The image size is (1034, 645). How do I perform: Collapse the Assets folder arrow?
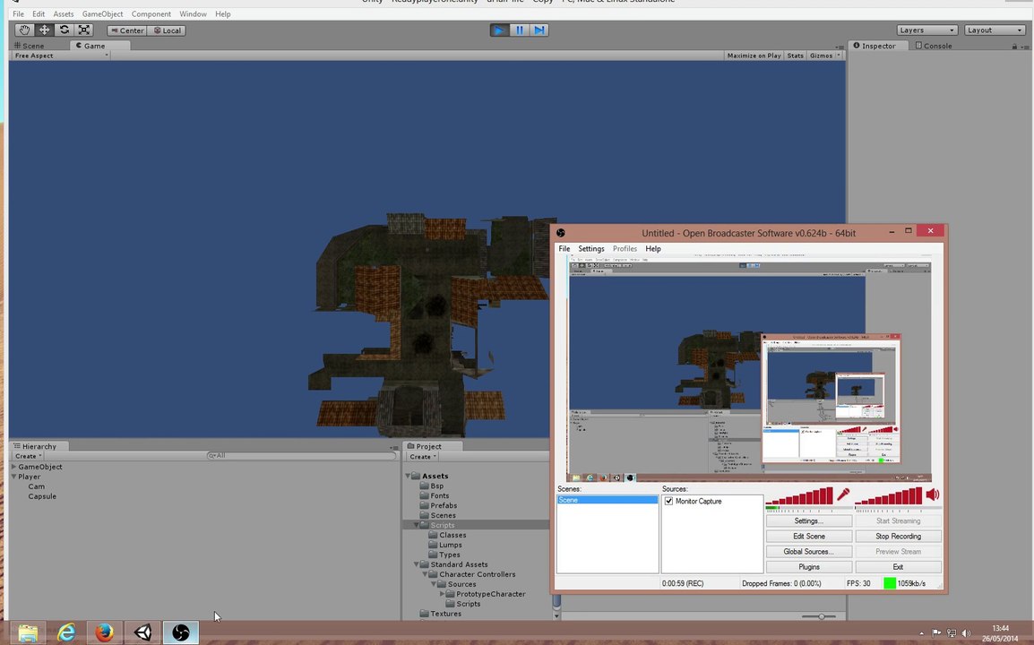(408, 476)
